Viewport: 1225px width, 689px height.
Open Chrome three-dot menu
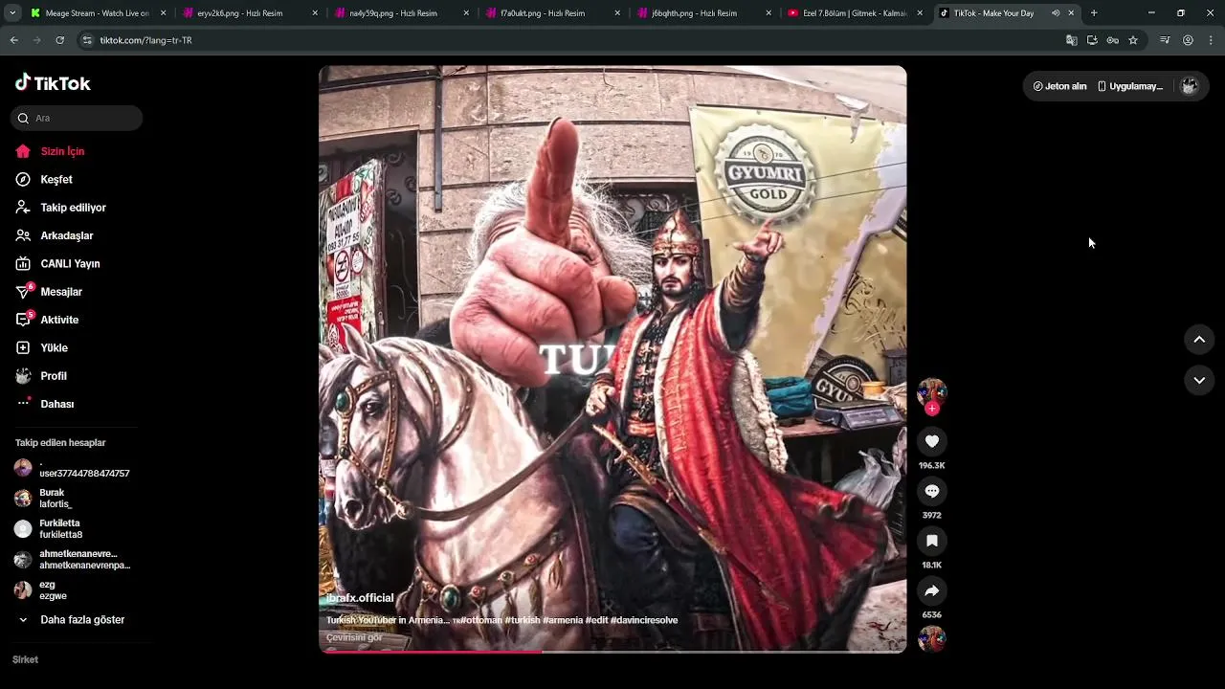[1211, 40]
